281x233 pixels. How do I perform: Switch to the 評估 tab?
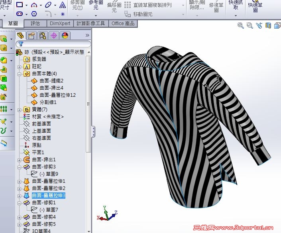coord(35,23)
